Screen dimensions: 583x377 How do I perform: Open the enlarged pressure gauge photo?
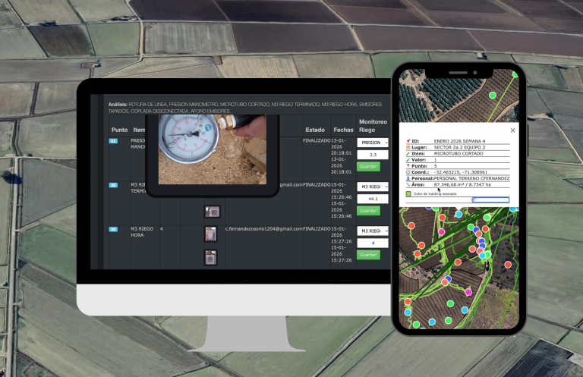coord(212,149)
